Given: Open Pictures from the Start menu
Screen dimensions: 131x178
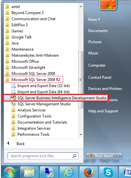Looking at the screenshot, I should pos(95,42).
